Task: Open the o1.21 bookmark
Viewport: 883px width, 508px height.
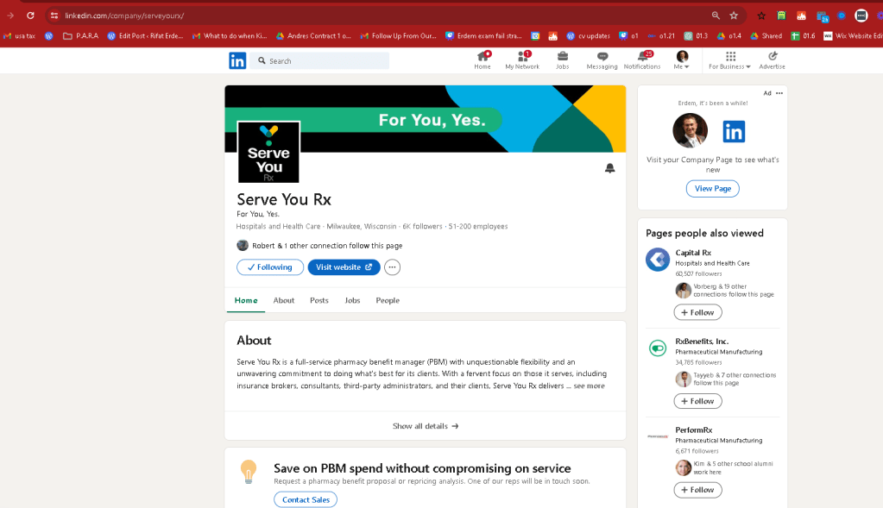Action: pyautogui.click(x=661, y=36)
